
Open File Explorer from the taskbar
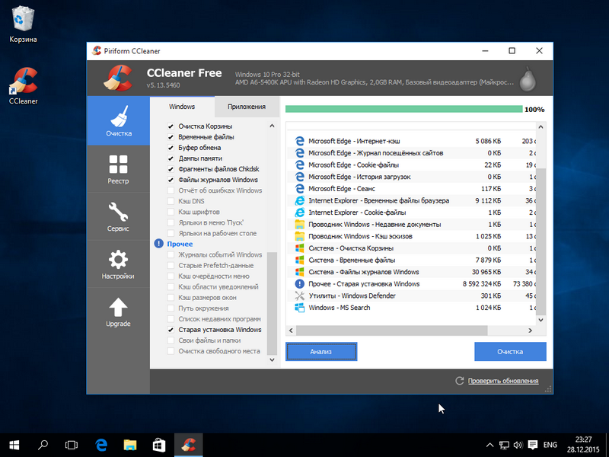pyautogui.click(x=130, y=444)
